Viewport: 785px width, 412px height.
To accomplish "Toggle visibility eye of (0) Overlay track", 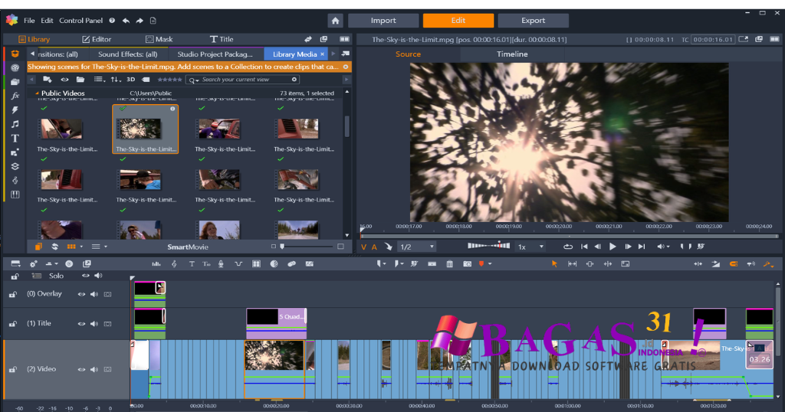I will 81,295.
